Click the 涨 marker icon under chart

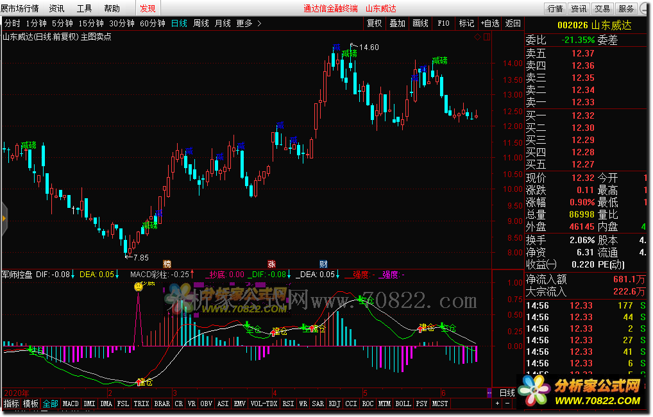[x=271, y=264]
